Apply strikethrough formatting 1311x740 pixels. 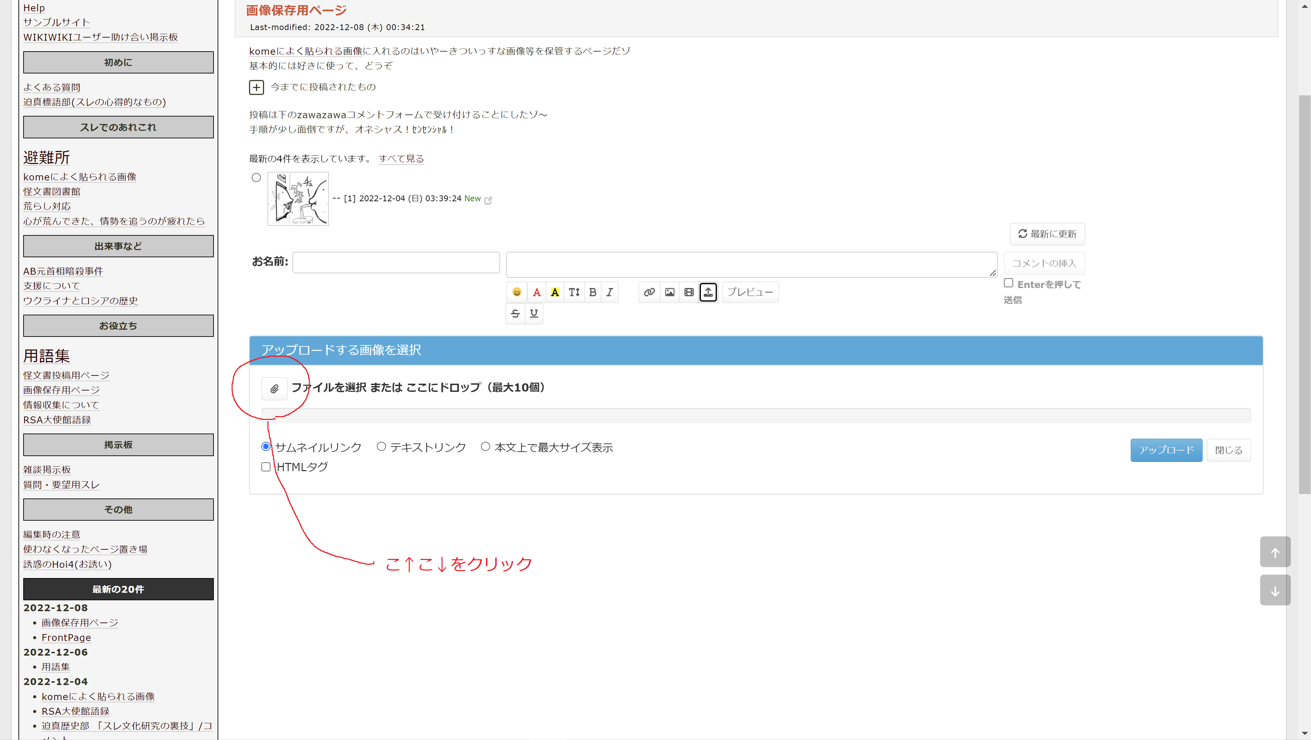click(x=515, y=314)
